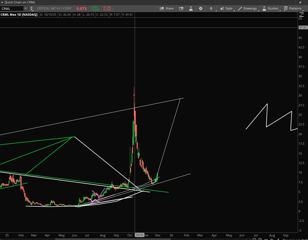Zoom out using the minus magnifier icon
The width and height of the screenshot is (308, 240).
[x=254, y=239]
